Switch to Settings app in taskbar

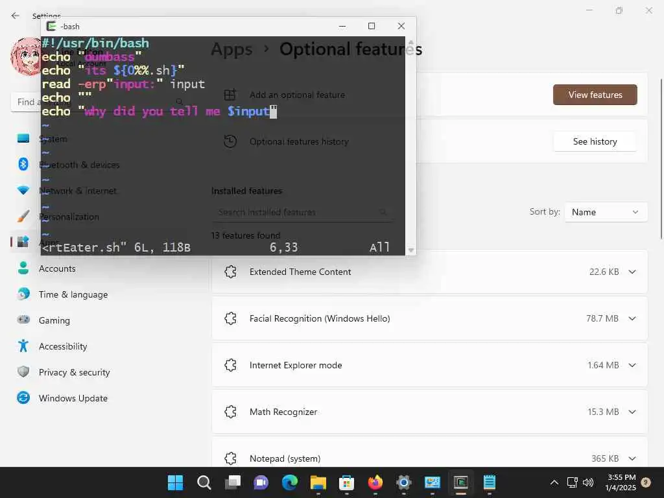(403, 482)
